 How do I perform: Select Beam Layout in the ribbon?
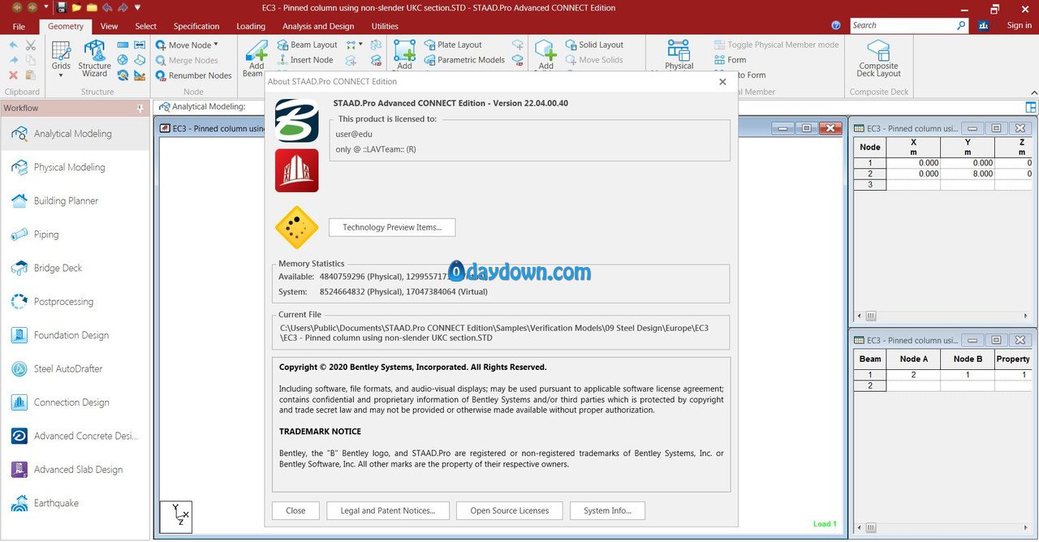307,45
